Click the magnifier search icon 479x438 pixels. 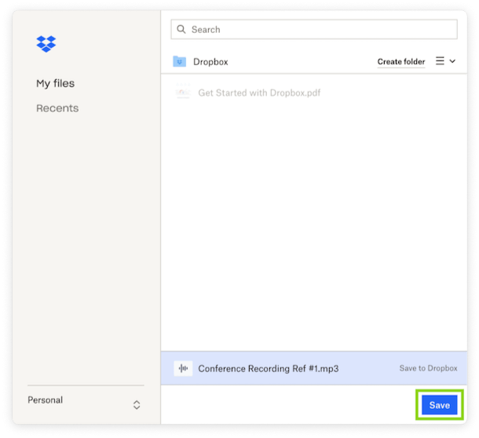pyautogui.click(x=181, y=29)
